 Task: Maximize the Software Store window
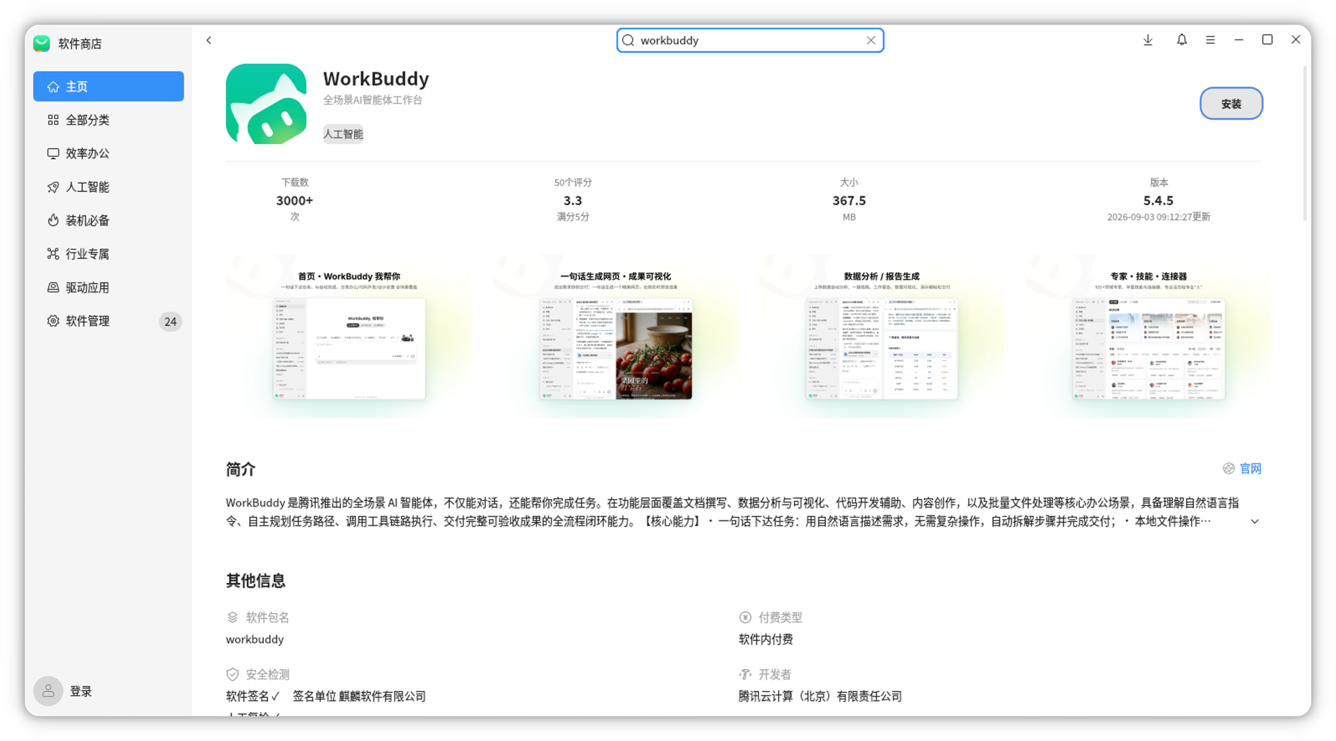coord(1267,40)
